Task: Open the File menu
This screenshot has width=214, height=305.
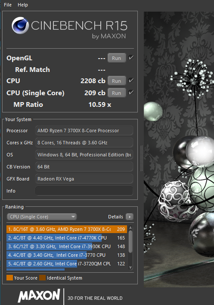Action: [x=8, y=5]
